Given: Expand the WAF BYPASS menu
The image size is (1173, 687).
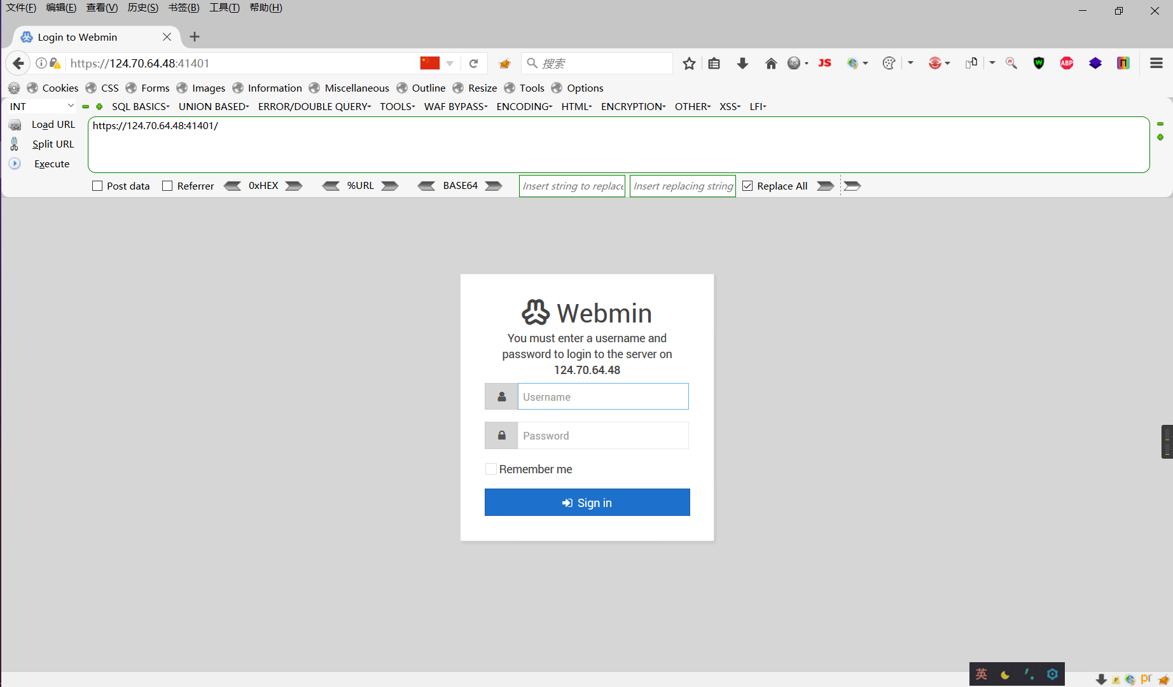Looking at the screenshot, I should coord(455,106).
